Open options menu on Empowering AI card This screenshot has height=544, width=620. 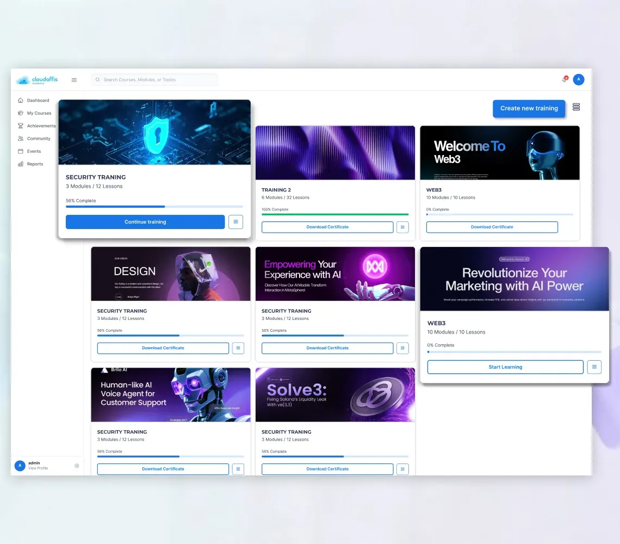[x=402, y=348]
